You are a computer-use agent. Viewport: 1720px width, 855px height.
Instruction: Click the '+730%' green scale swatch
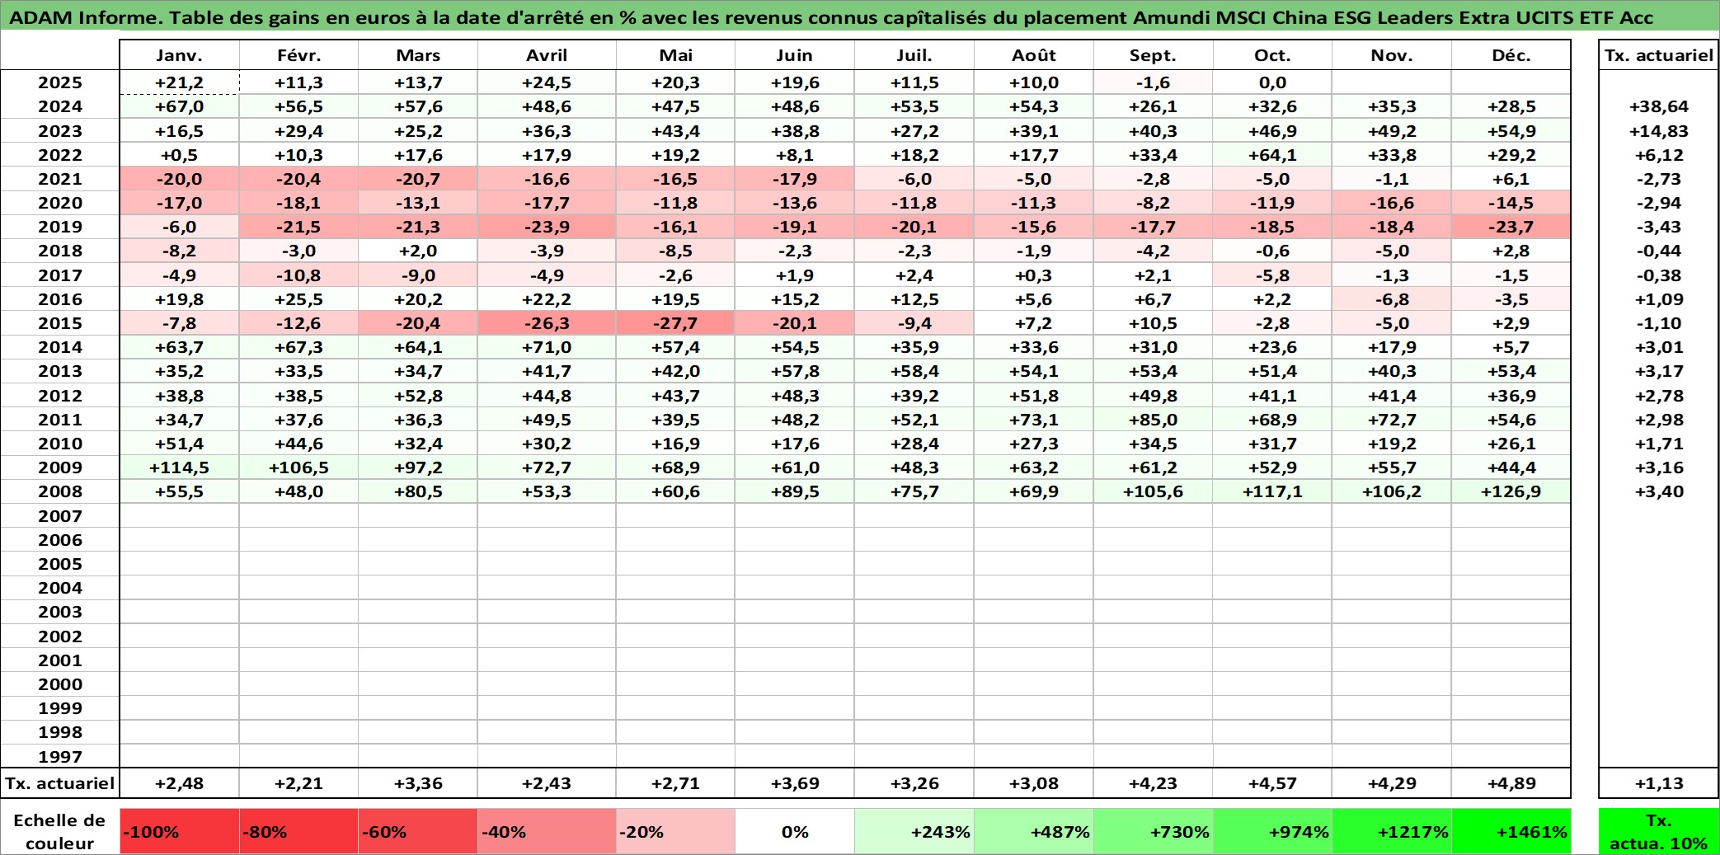(x=1153, y=831)
